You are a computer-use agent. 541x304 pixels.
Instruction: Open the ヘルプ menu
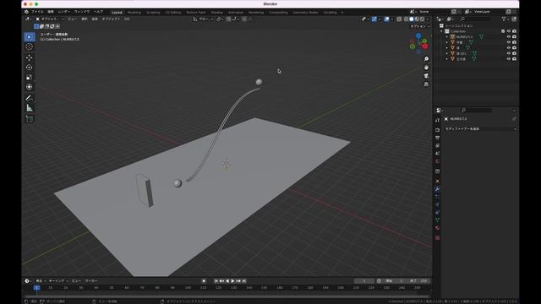[x=99, y=12]
